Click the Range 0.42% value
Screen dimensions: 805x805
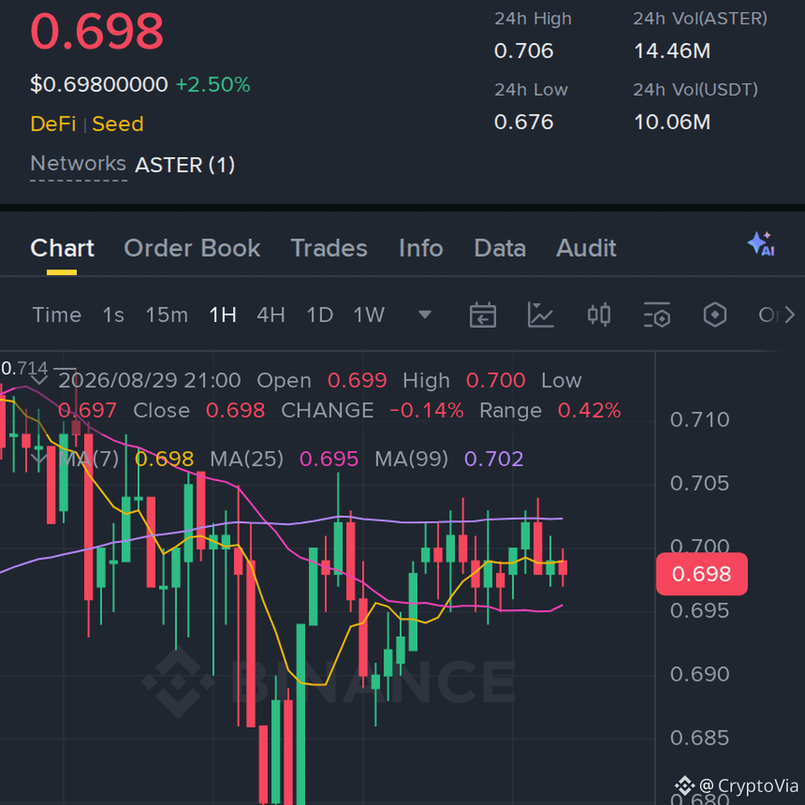pos(590,410)
